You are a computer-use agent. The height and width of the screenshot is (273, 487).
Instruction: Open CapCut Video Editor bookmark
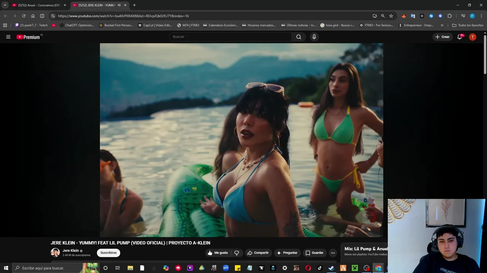(155, 25)
